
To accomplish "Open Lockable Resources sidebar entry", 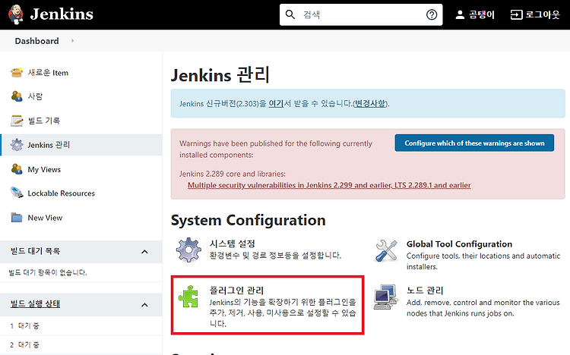I will pyautogui.click(x=62, y=193).
